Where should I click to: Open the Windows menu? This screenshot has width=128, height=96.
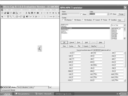(26, 10)
